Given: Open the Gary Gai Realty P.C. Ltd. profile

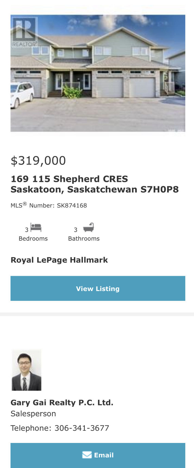Looking at the screenshot, I should pyautogui.click(x=62, y=402).
